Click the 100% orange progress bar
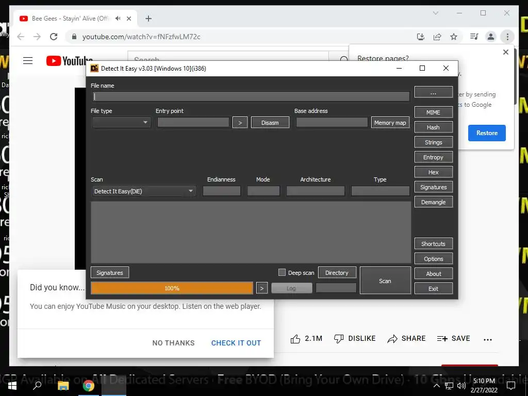 click(172, 288)
